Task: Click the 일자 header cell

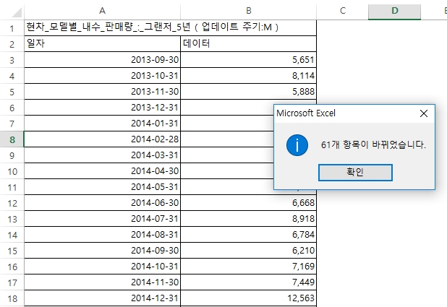Action: [x=102, y=44]
